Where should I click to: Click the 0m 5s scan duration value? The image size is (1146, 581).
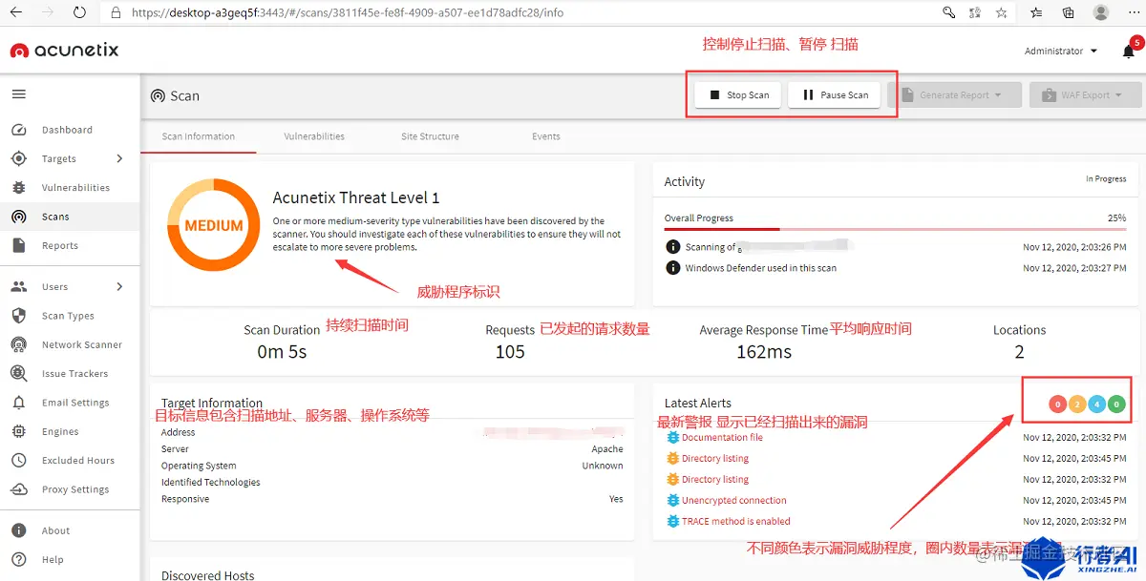coord(282,352)
